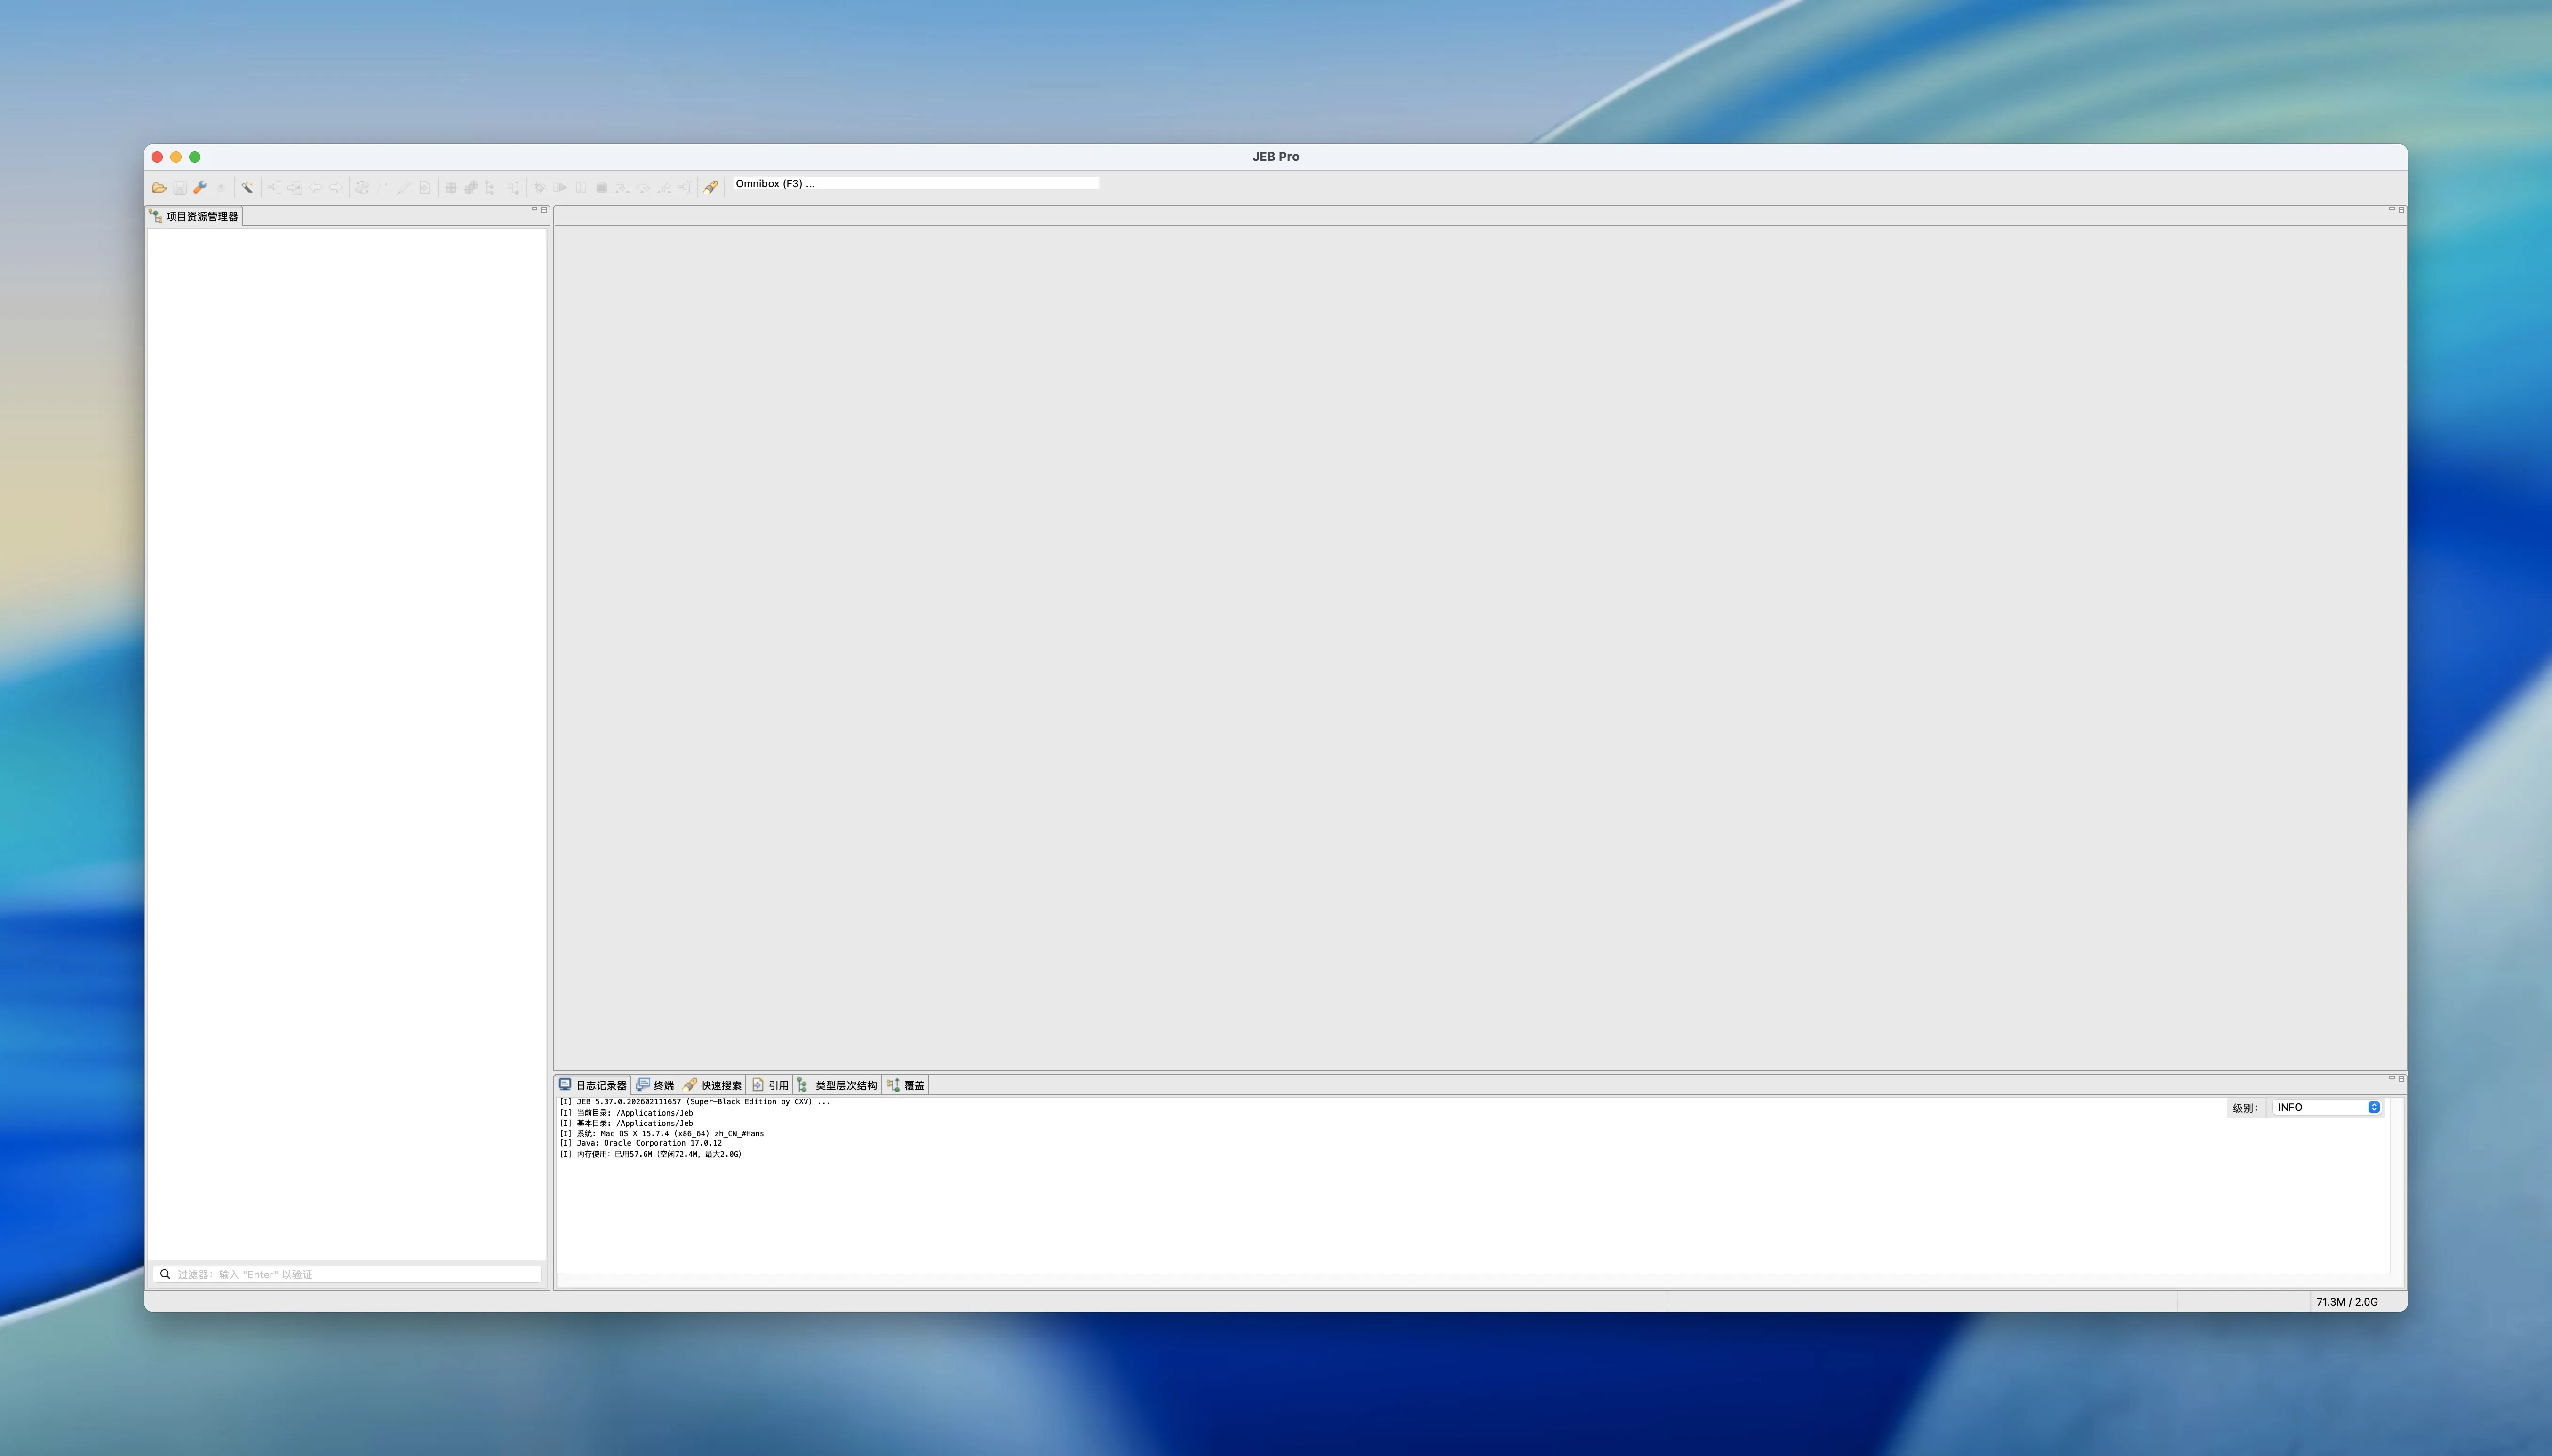Click log line '系统: Mac OS X 15.7.4'
2552x1456 pixels.
(662, 1133)
